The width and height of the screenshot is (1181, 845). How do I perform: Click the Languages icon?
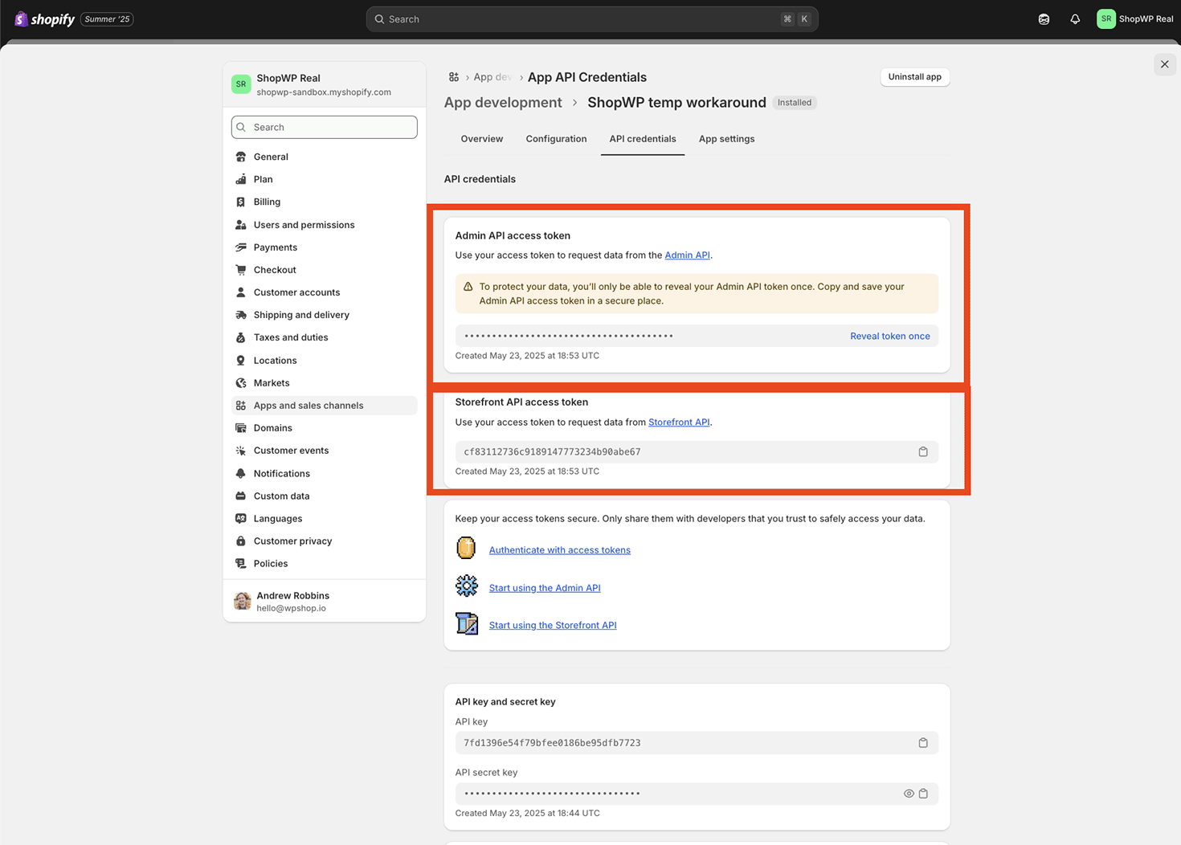click(241, 519)
